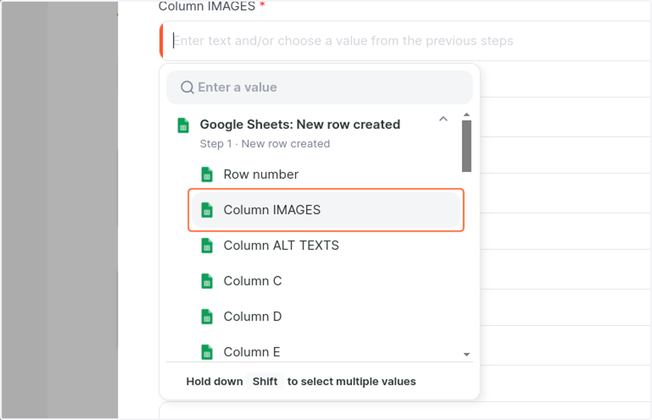The width and height of the screenshot is (652, 420).
Task: Click the magnifier search icon
Action: (x=187, y=87)
